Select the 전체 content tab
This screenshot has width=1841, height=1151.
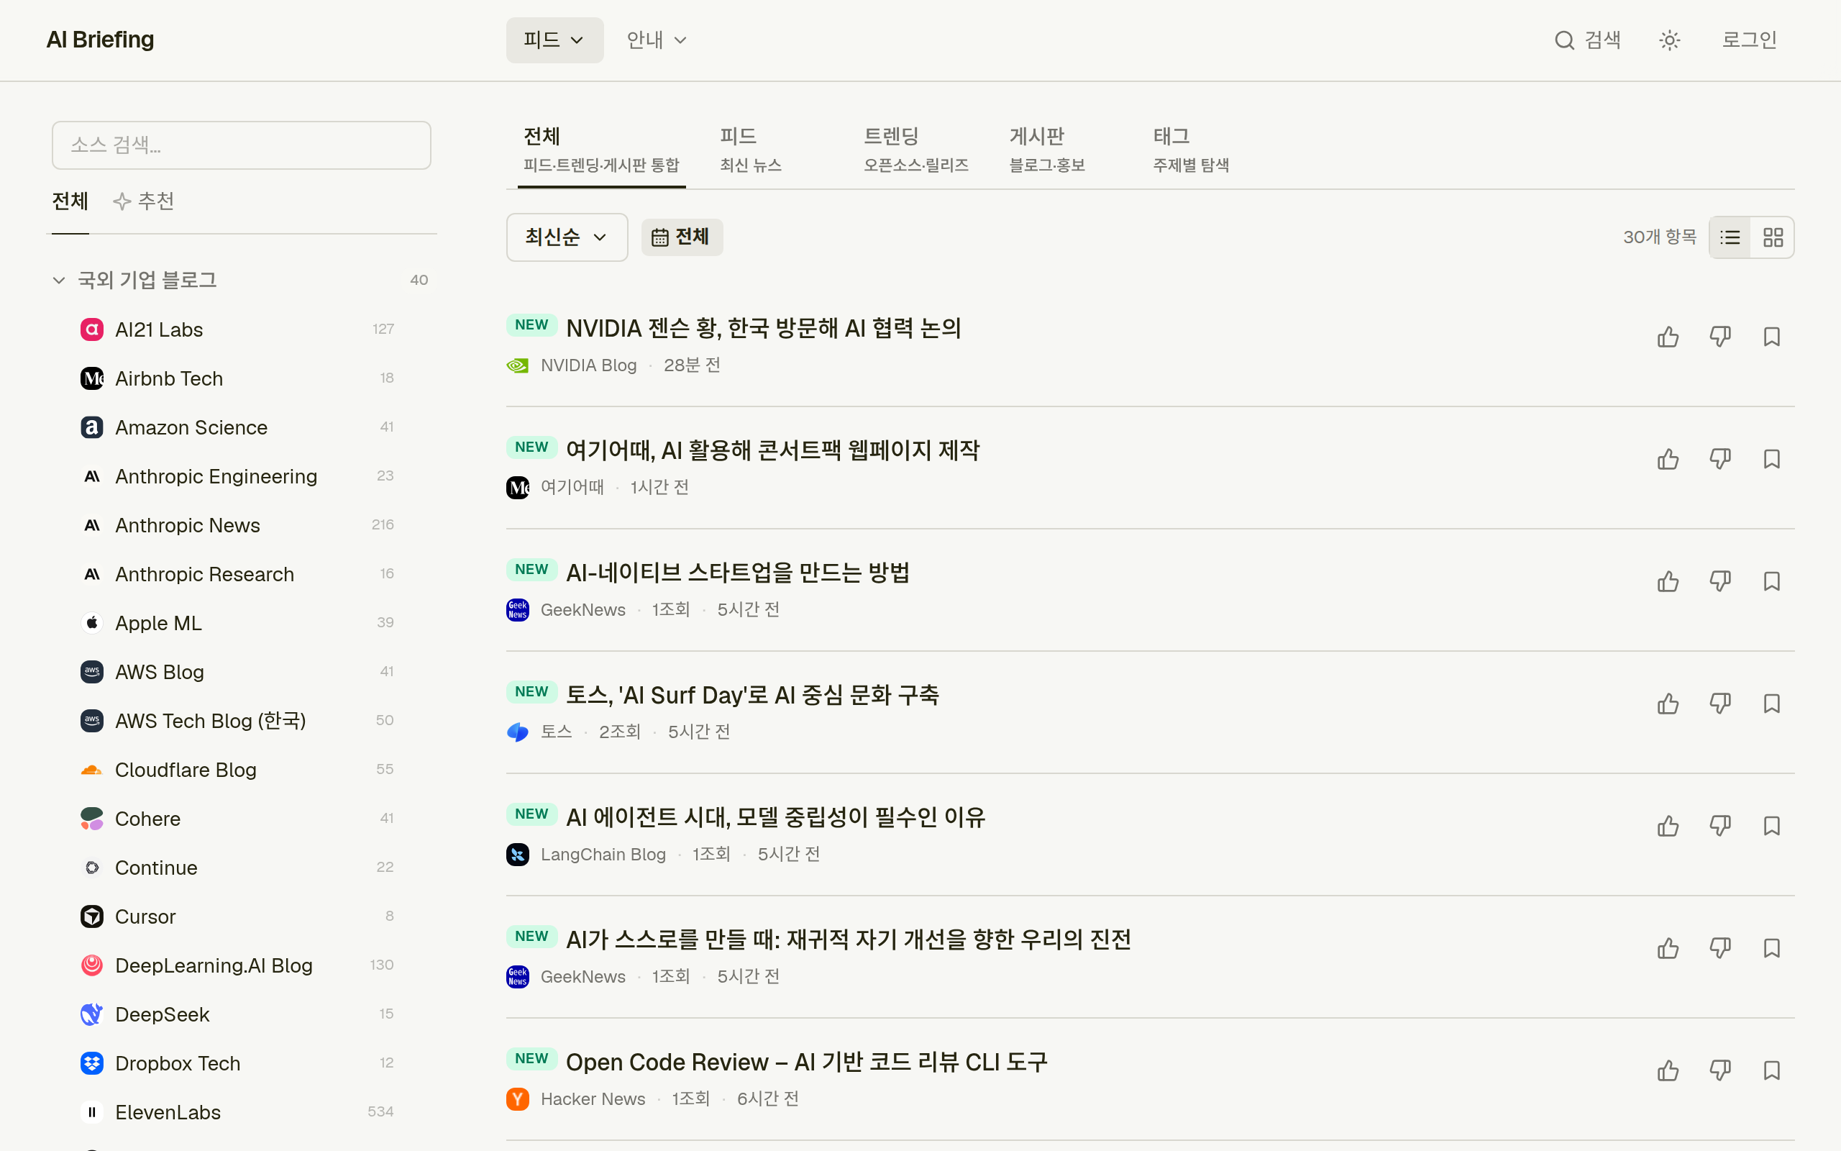click(601, 150)
